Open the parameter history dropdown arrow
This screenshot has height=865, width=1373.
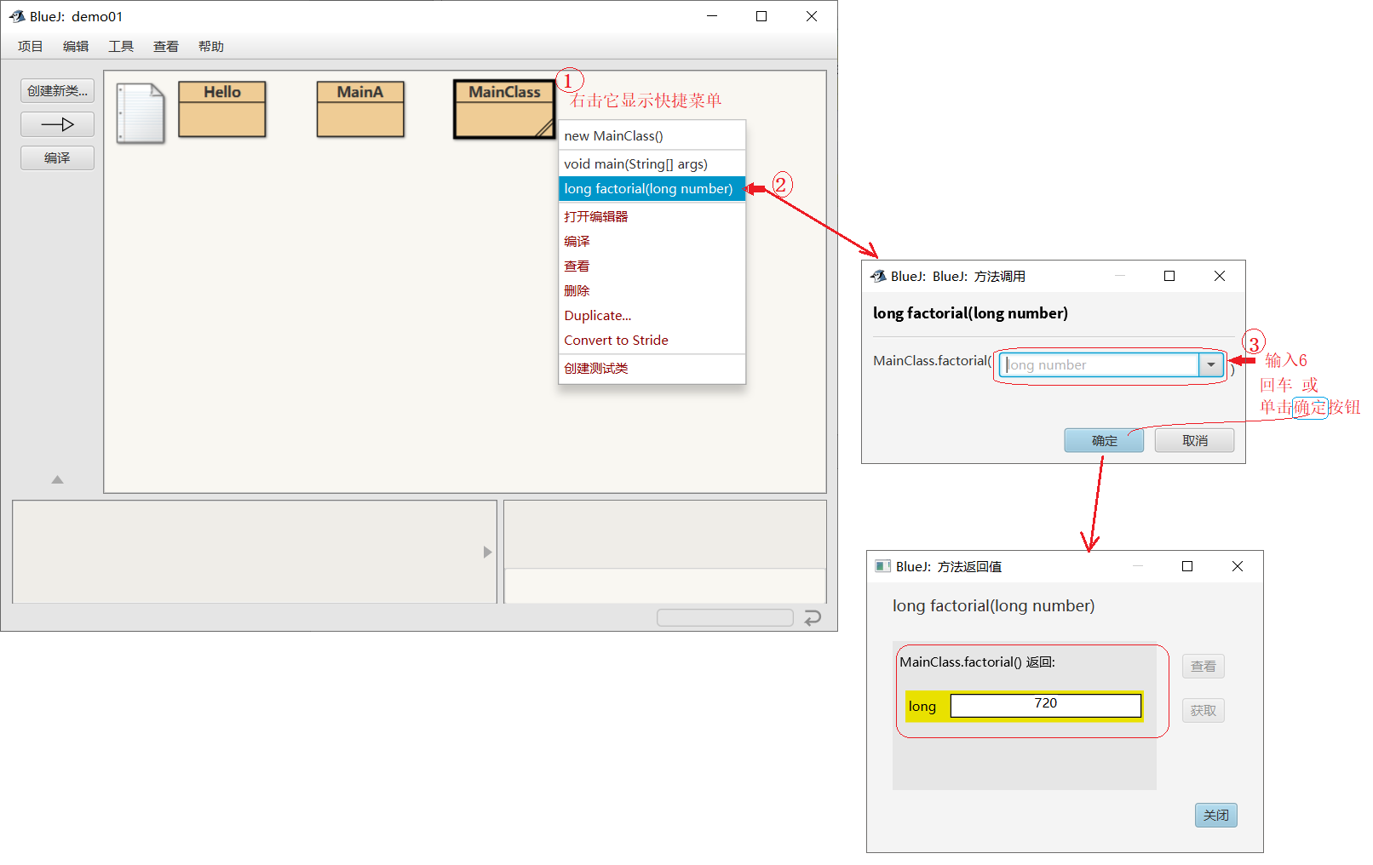pyautogui.click(x=1211, y=364)
